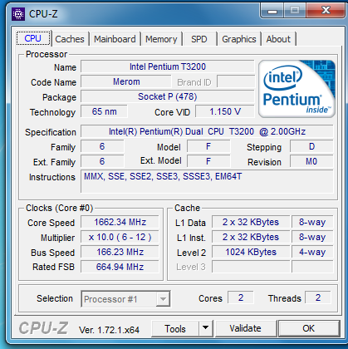Open the About tab
The height and width of the screenshot is (349, 348).
pos(278,39)
